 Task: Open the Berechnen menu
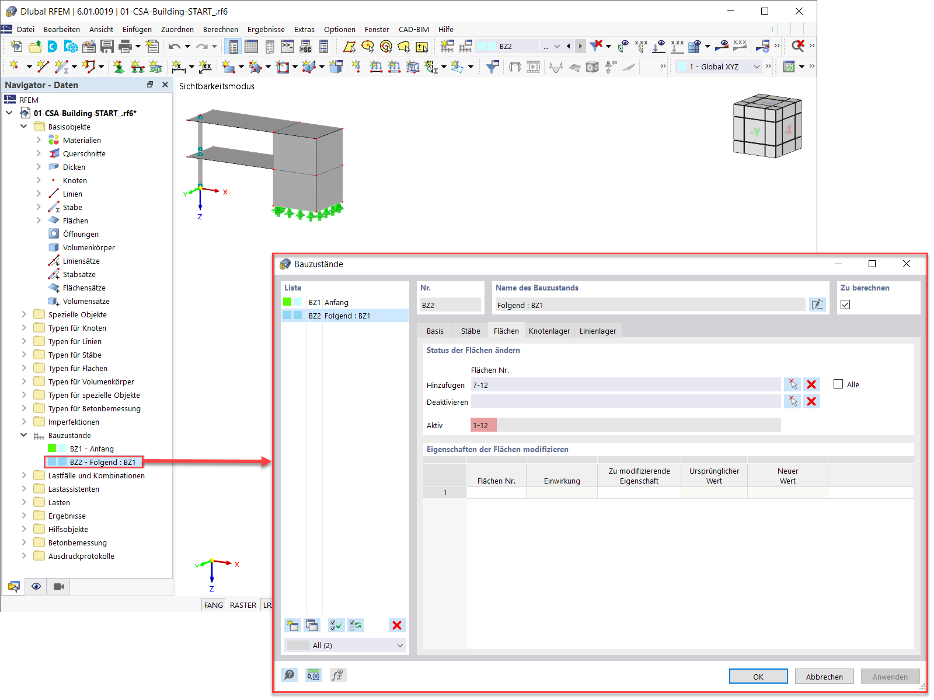tap(220, 29)
